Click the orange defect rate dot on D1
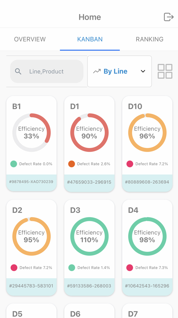 pyautogui.click(x=72, y=164)
